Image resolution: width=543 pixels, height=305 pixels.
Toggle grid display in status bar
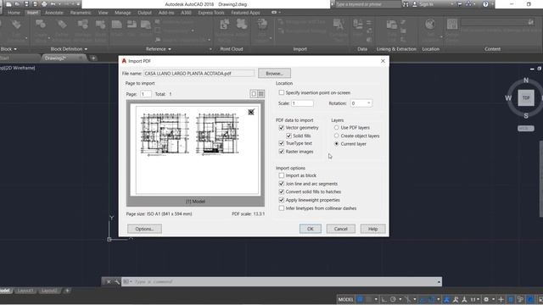point(360,299)
